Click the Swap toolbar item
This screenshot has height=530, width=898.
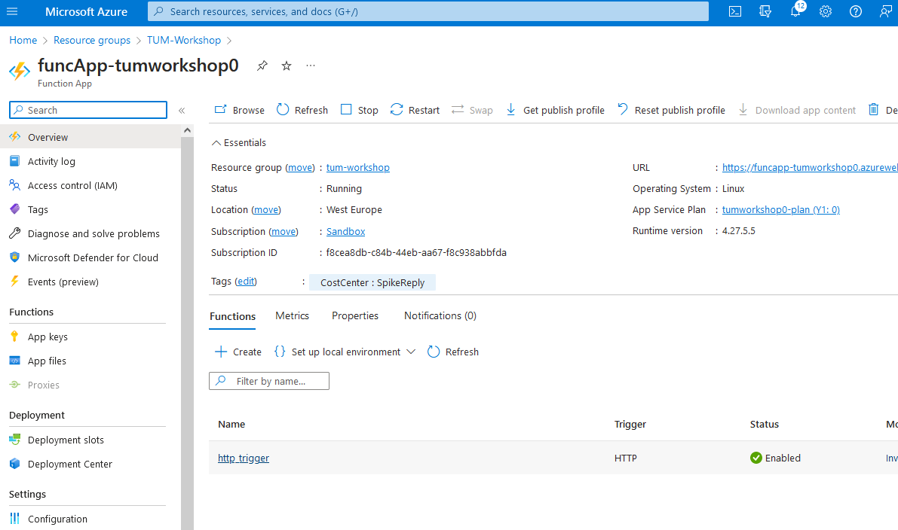point(472,110)
